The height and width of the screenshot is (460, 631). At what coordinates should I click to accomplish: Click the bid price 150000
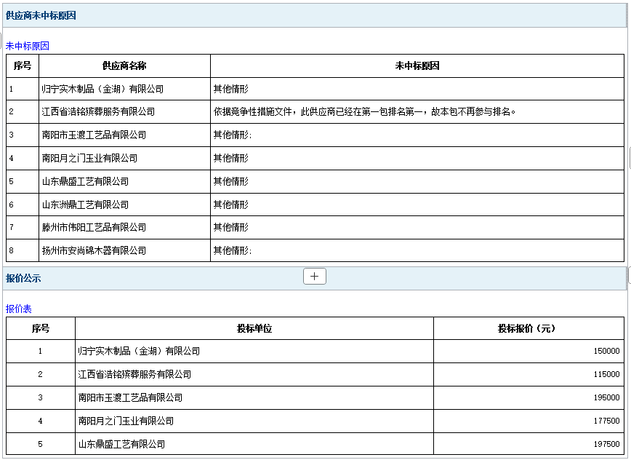(606, 352)
